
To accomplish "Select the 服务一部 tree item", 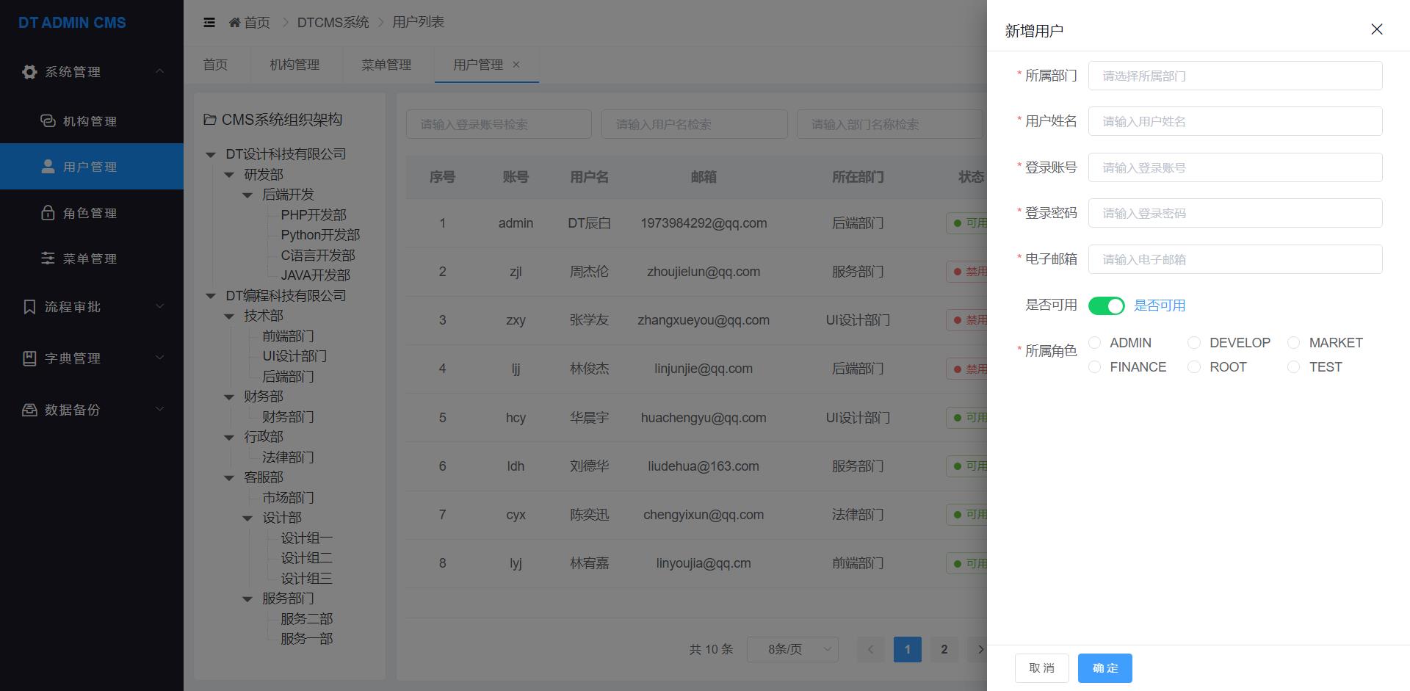I will (306, 639).
